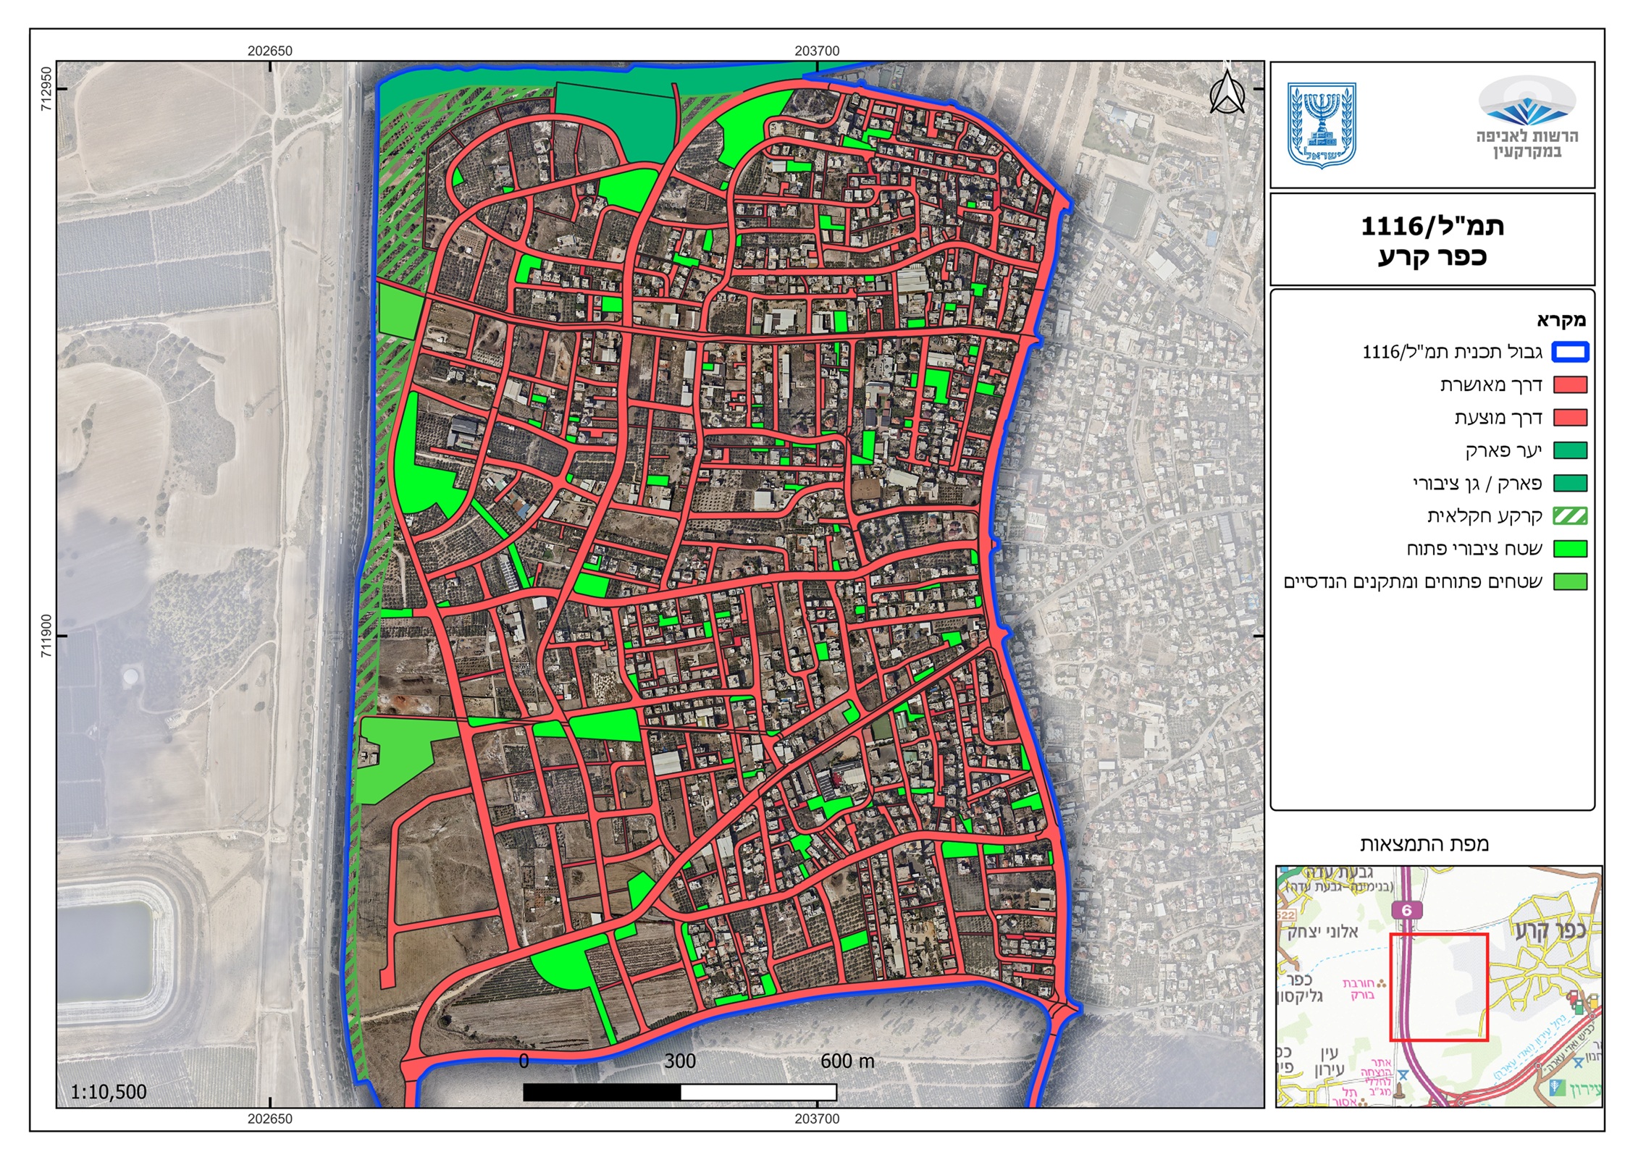The image size is (1625, 1149).
Task: Click the שטח ציבורי פתוח bright green swatch
Action: pyautogui.click(x=1570, y=549)
